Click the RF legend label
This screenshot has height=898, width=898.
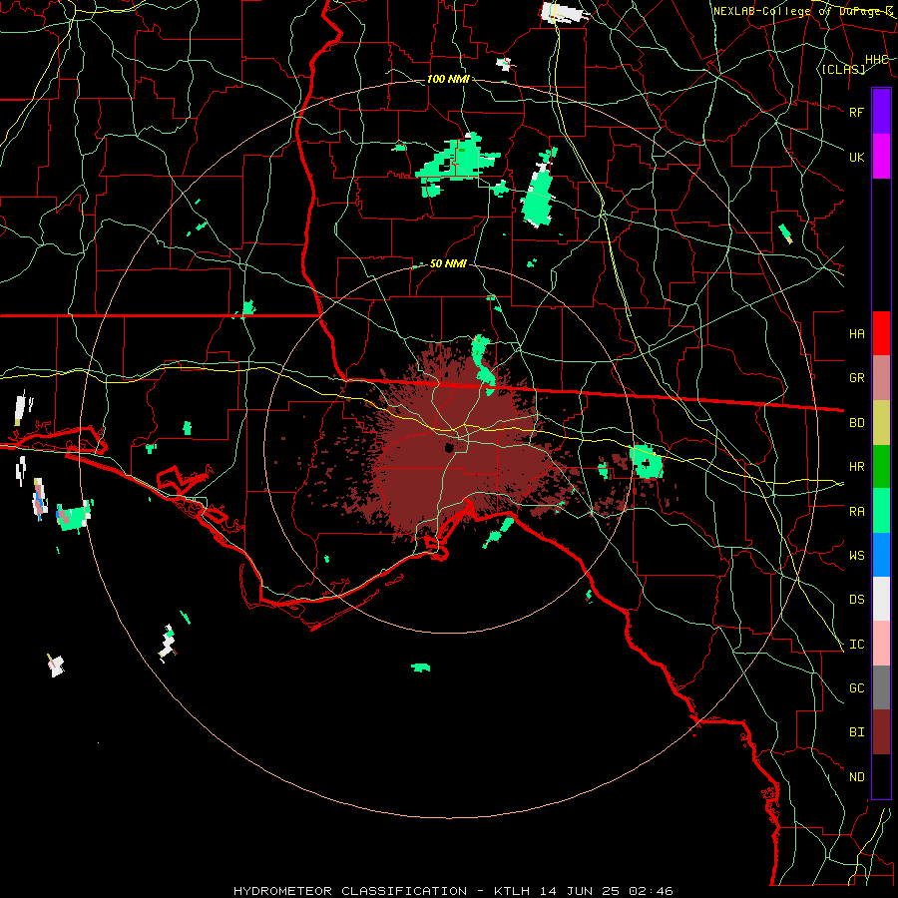click(856, 112)
